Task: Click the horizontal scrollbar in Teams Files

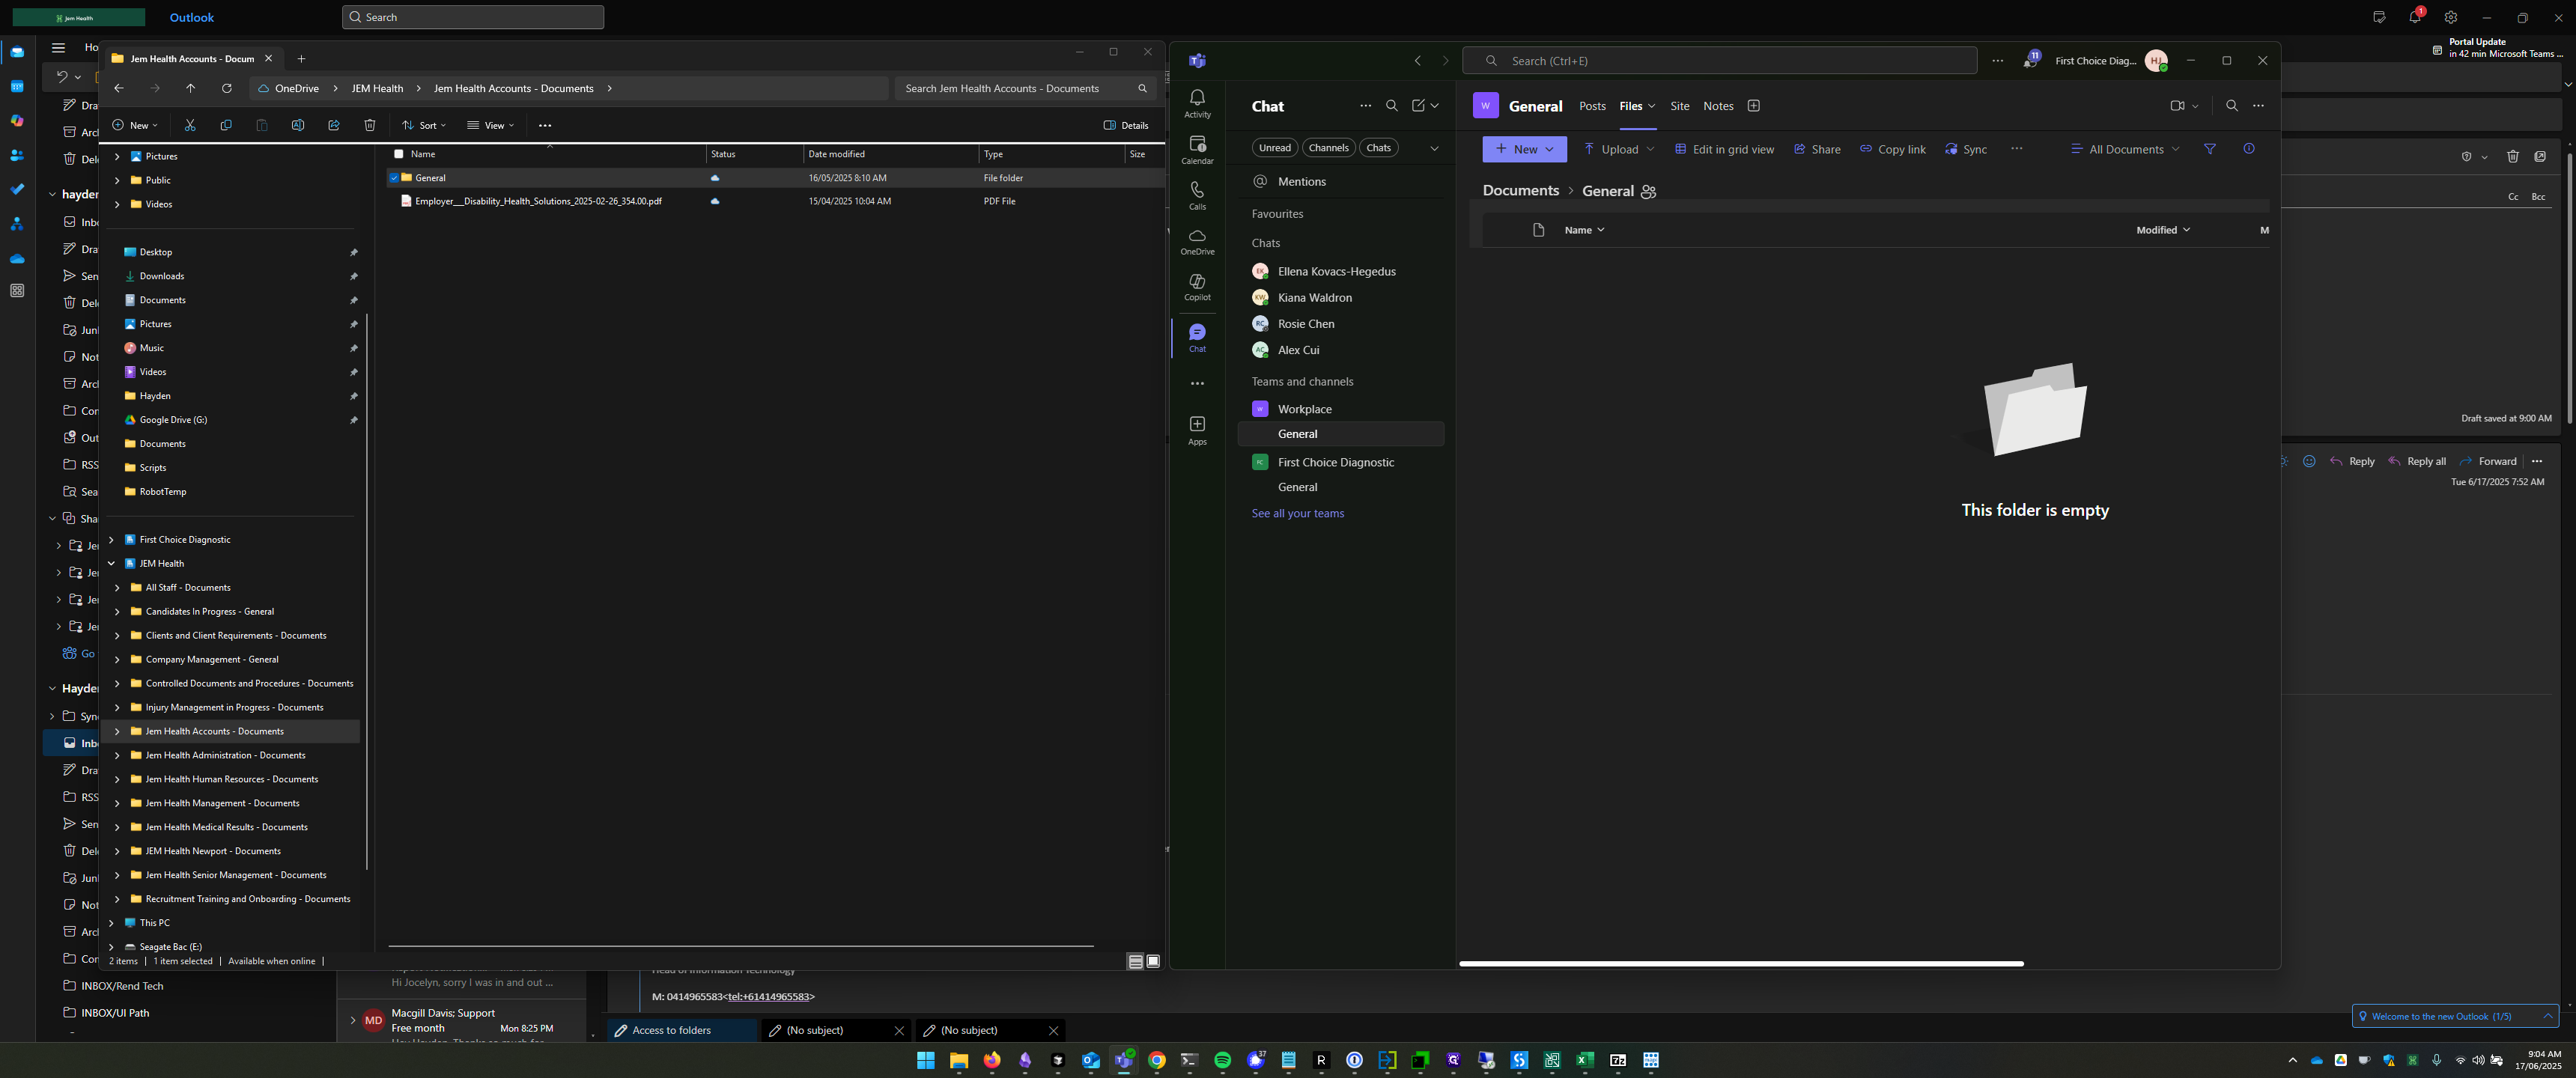Action: pyautogui.click(x=1741, y=964)
